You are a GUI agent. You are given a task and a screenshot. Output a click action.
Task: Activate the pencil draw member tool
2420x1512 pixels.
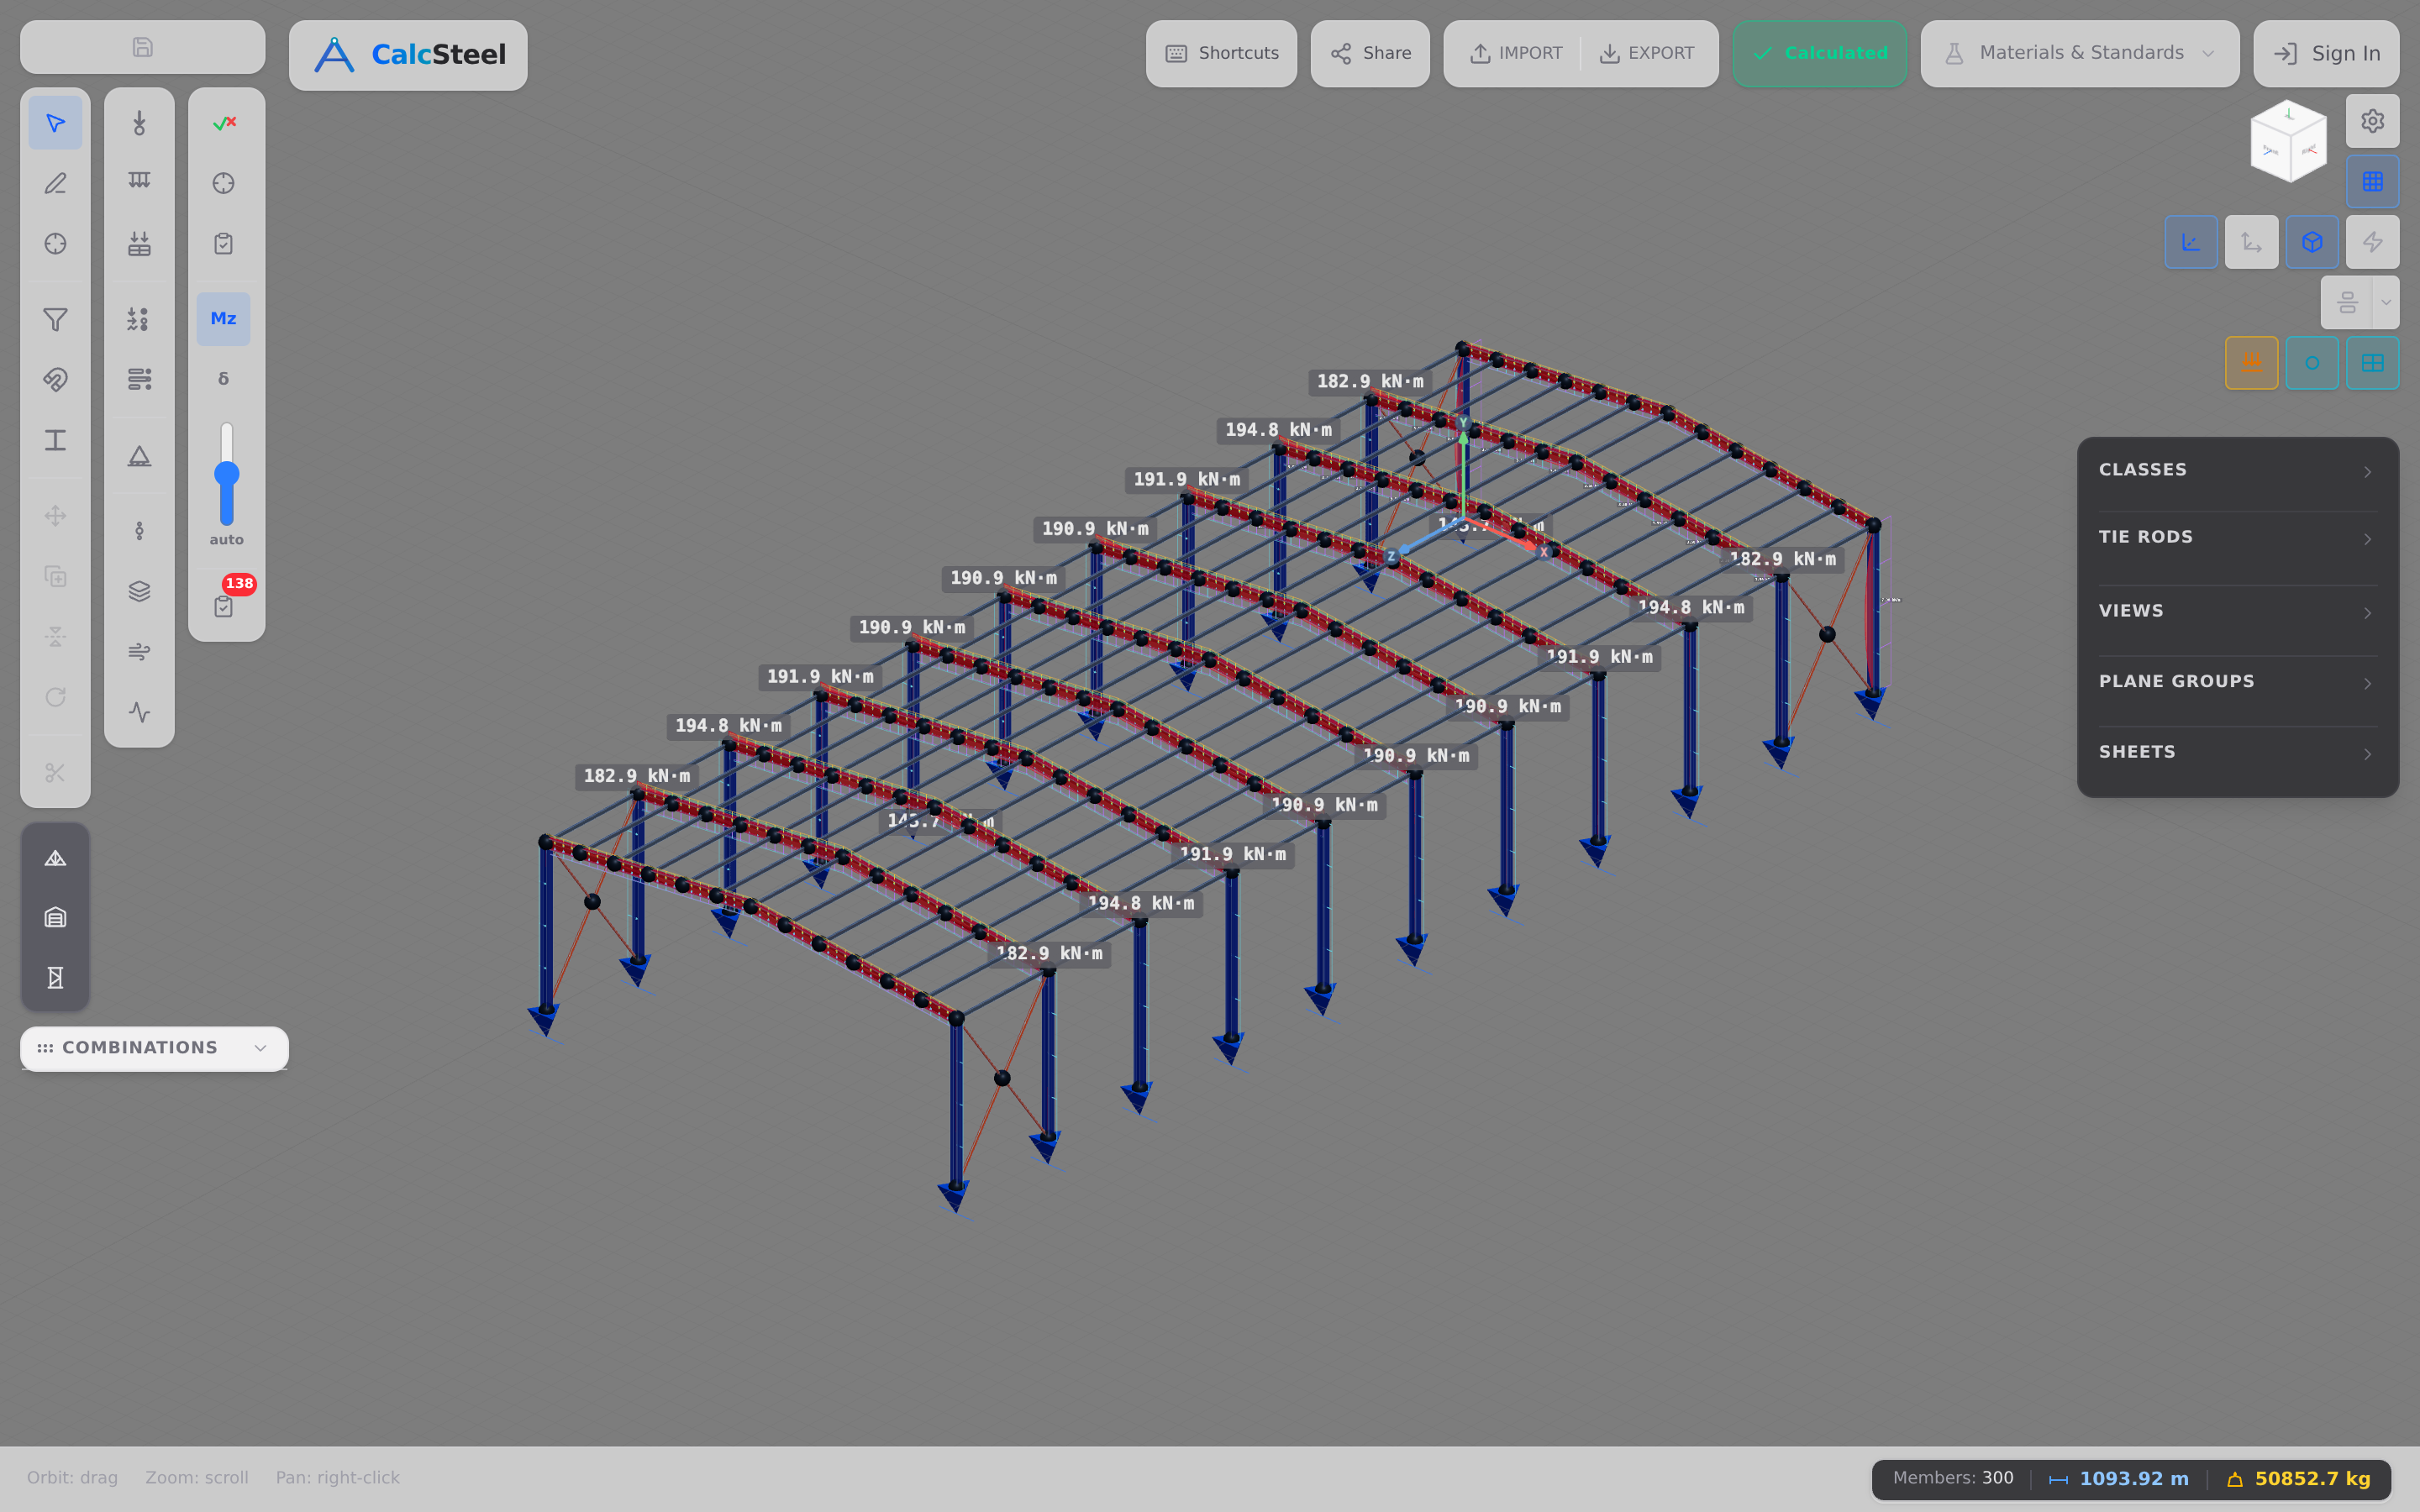click(55, 183)
